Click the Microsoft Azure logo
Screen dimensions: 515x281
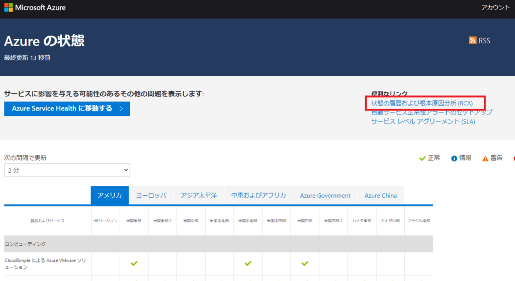tap(35, 8)
